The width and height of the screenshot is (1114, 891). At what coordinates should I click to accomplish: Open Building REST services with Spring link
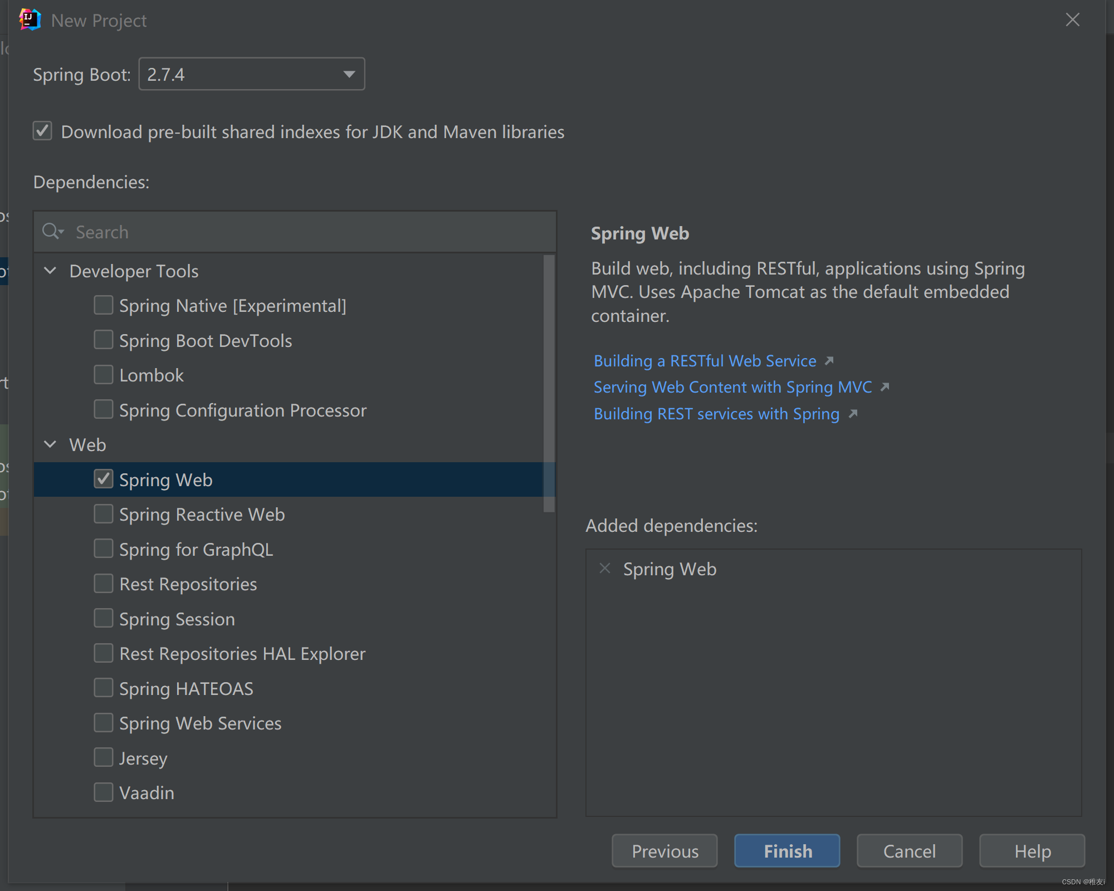[716, 414]
